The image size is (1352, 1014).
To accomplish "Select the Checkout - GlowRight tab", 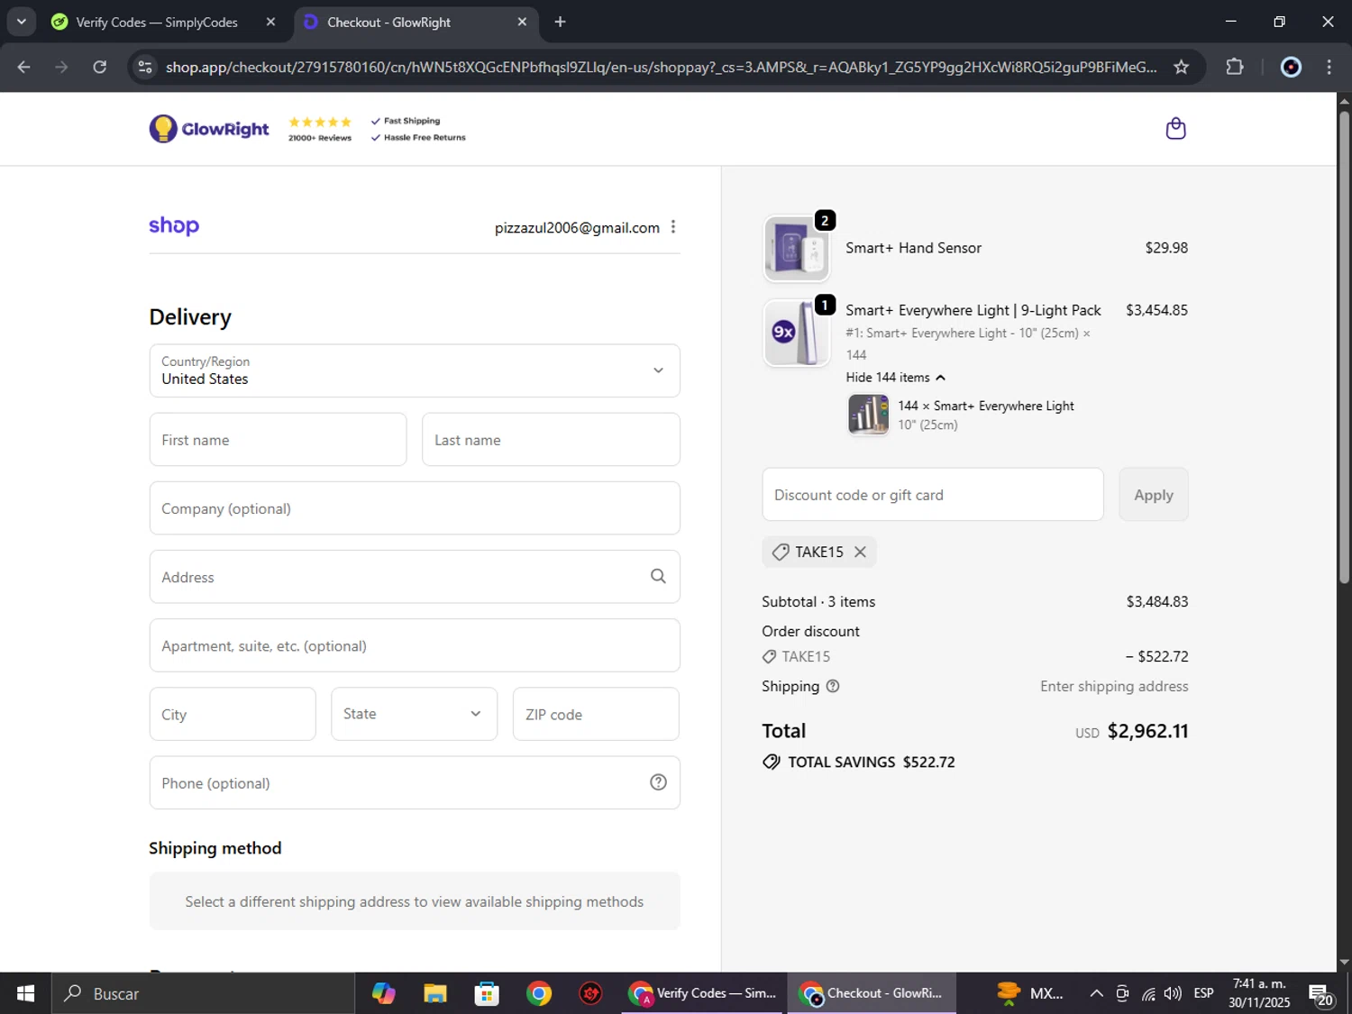I will (x=416, y=22).
